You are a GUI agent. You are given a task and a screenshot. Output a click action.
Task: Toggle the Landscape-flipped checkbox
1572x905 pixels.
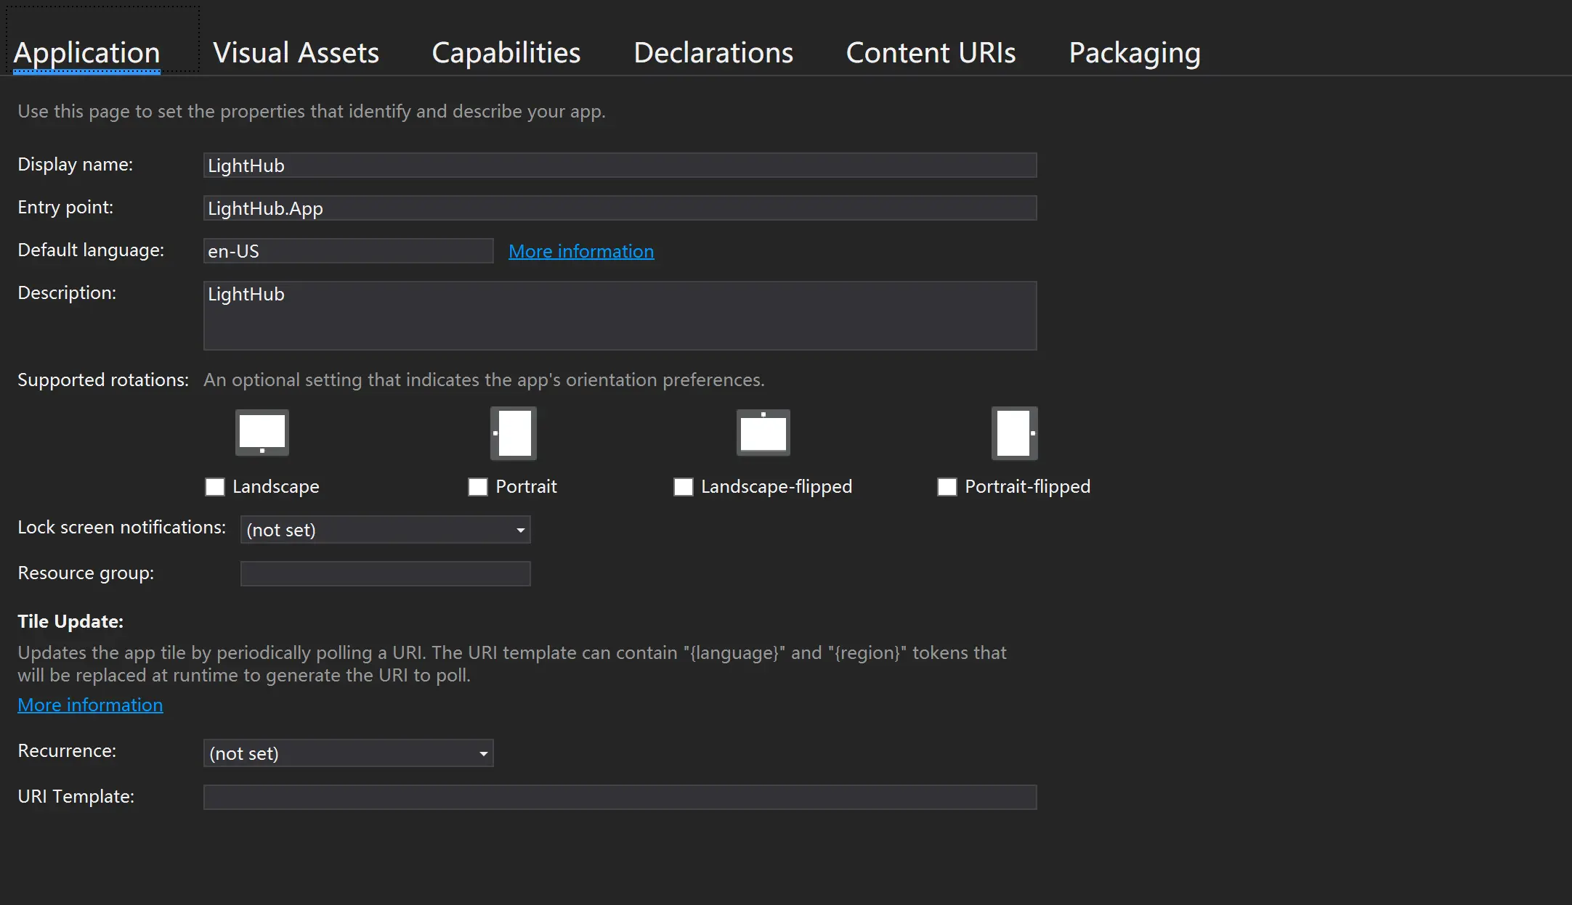click(x=684, y=487)
